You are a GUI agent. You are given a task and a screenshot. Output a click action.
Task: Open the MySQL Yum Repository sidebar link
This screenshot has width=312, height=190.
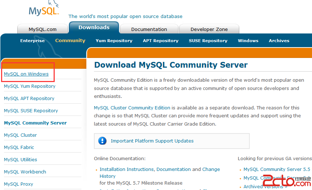coord(30,86)
